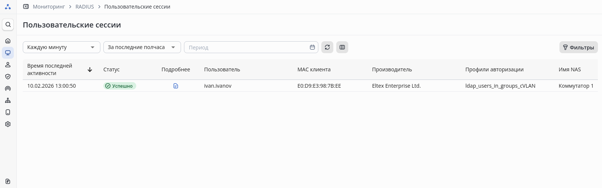Go to home via house icon
This screenshot has width=602, height=188.
(8, 41)
